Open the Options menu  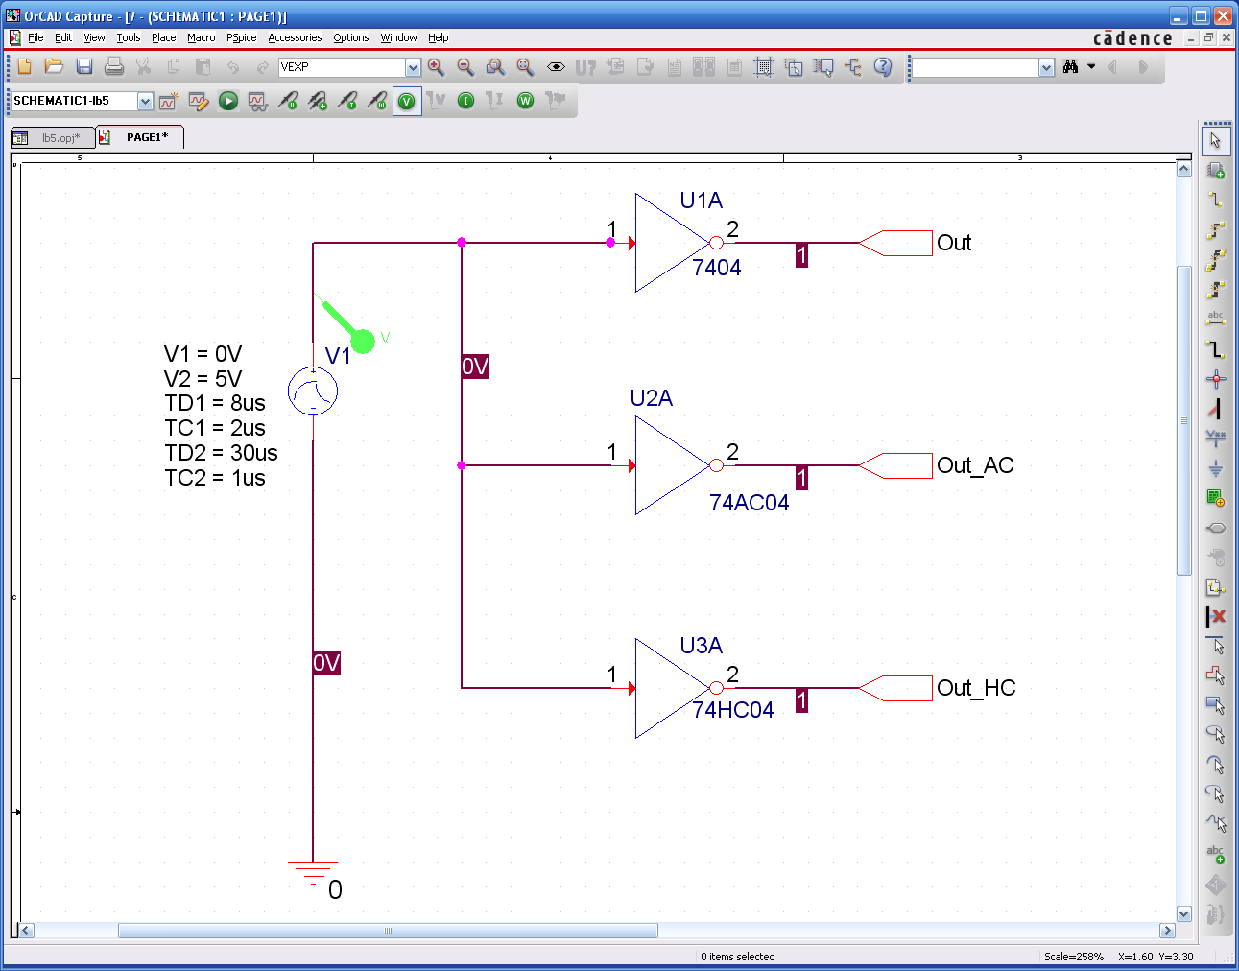(350, 38)
